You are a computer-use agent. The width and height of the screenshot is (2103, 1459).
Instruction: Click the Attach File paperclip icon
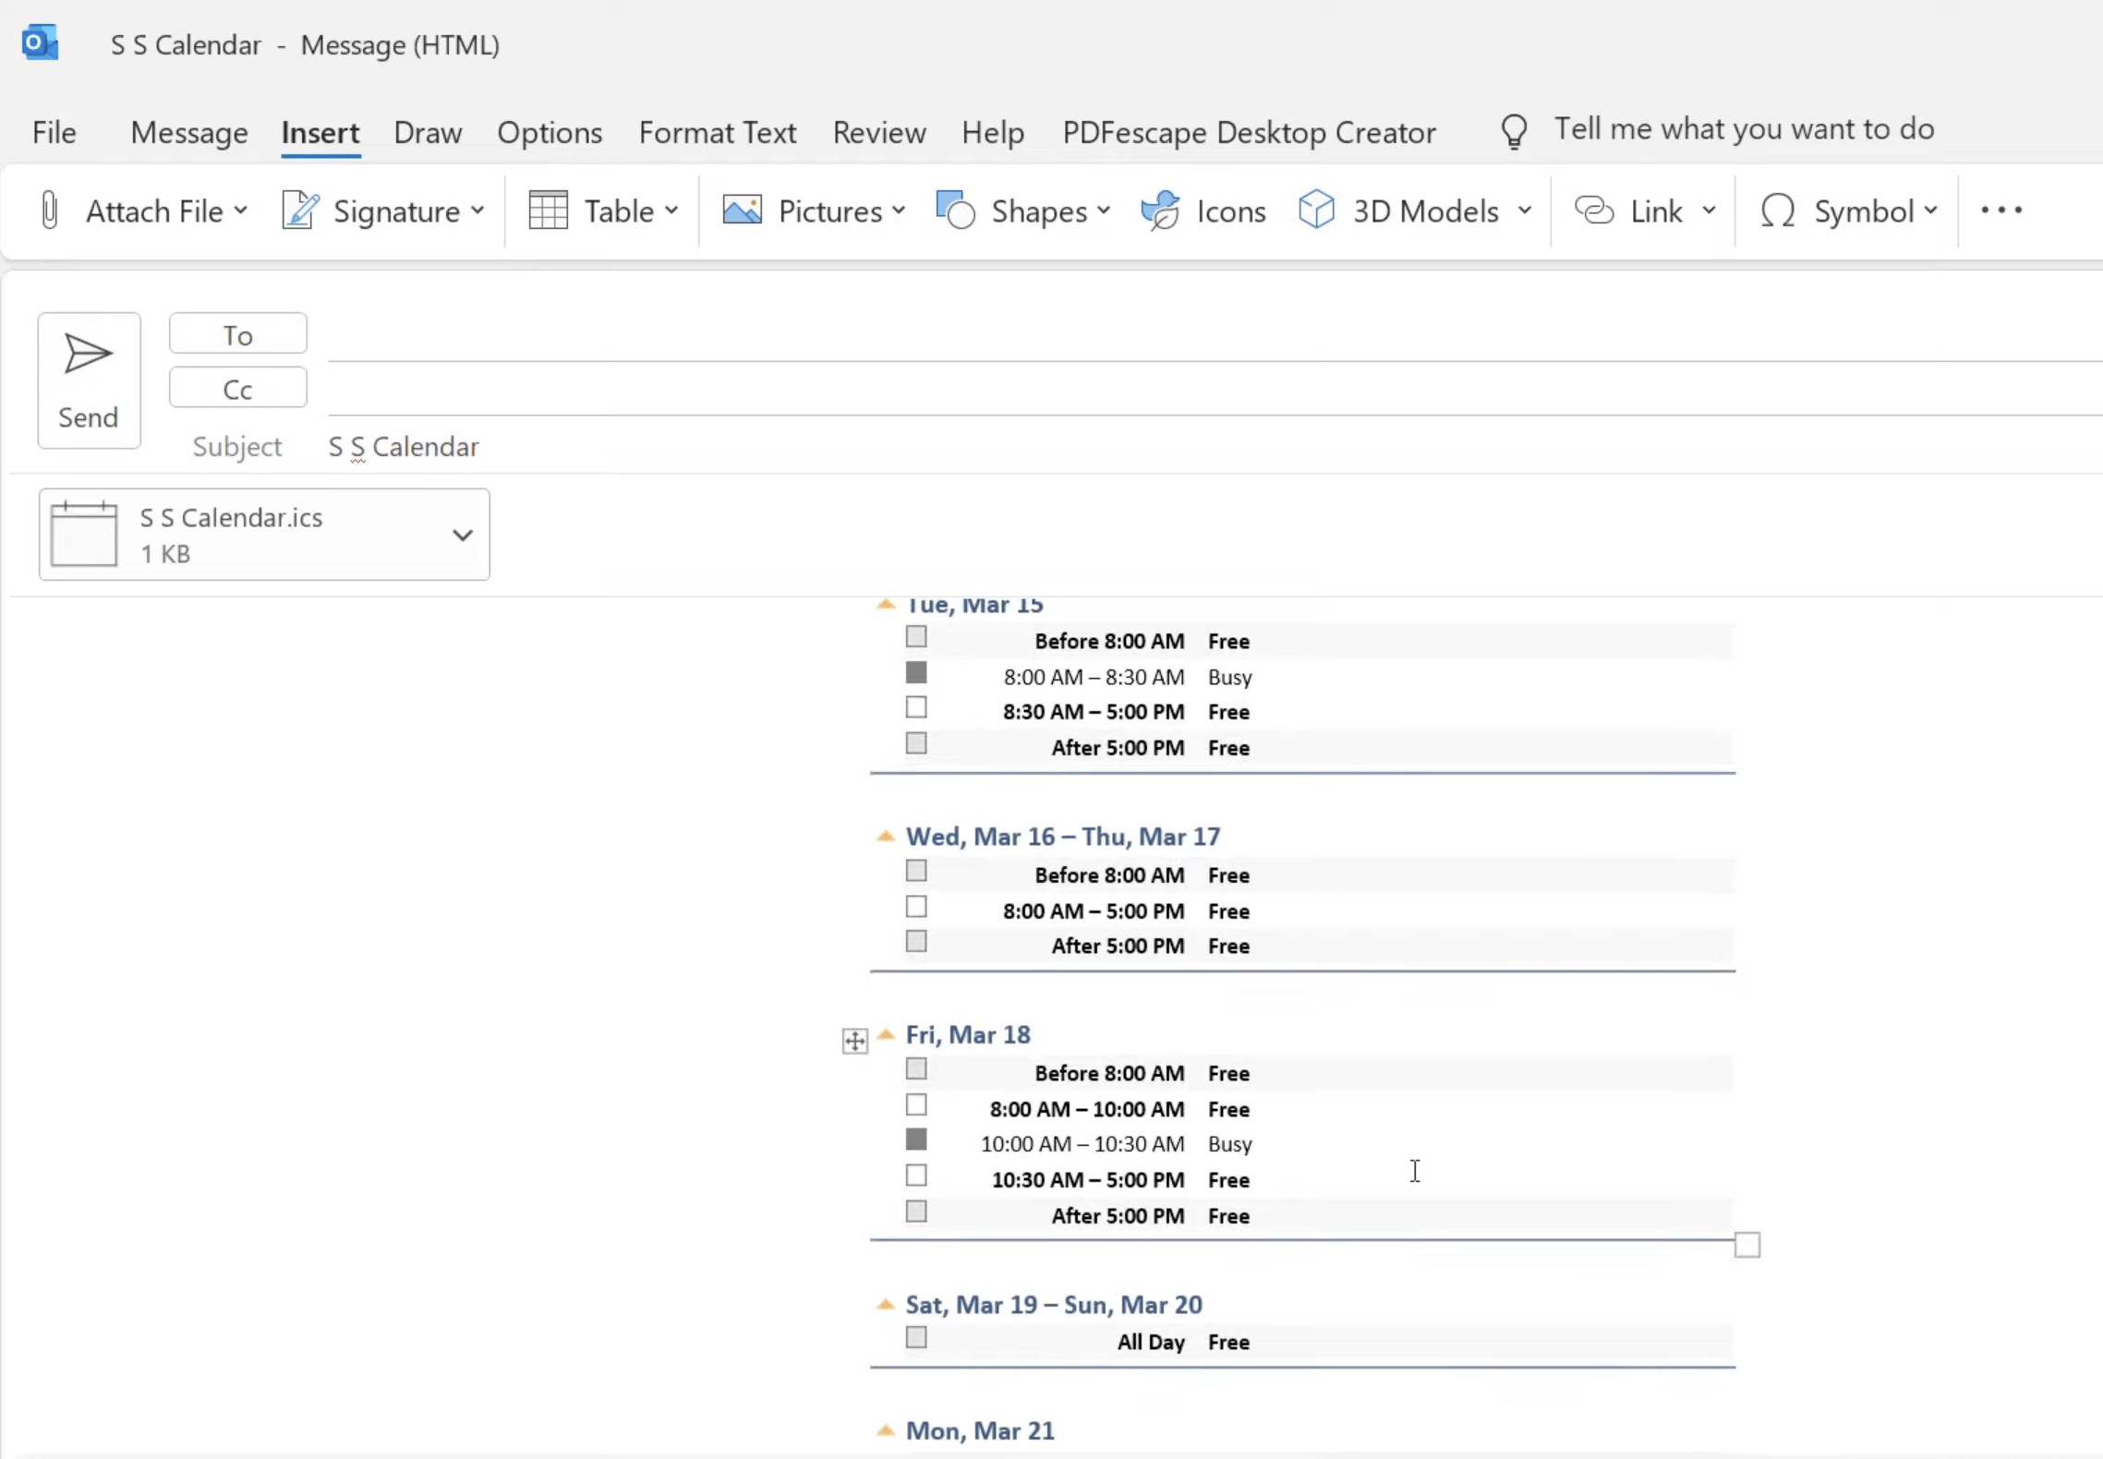pos(50,211)
